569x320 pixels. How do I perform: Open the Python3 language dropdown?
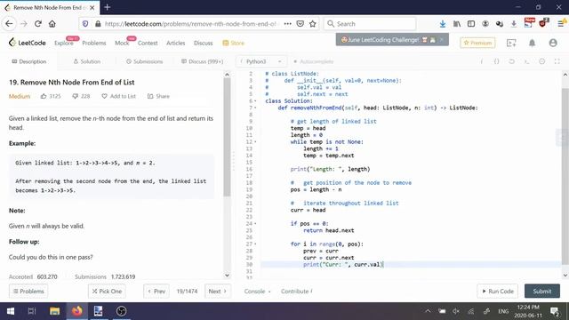[x=261, y=61]
